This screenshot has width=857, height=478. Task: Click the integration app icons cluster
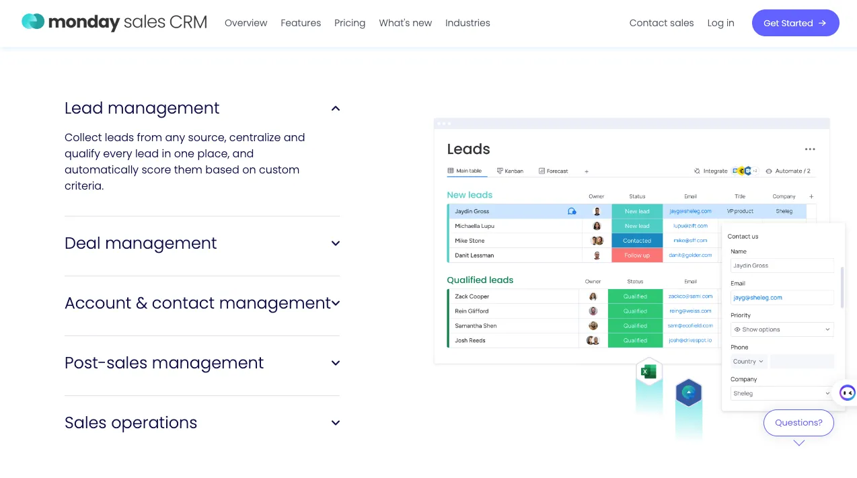(x=745, y=171)
